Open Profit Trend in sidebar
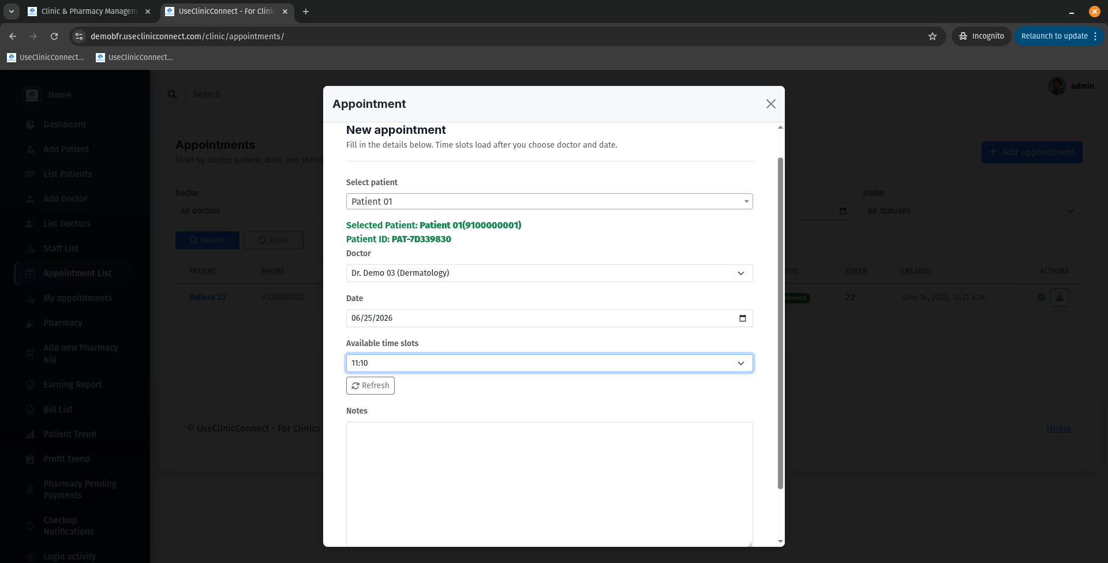The height and width of the screenshot is (563, 1108). [66, 459]
